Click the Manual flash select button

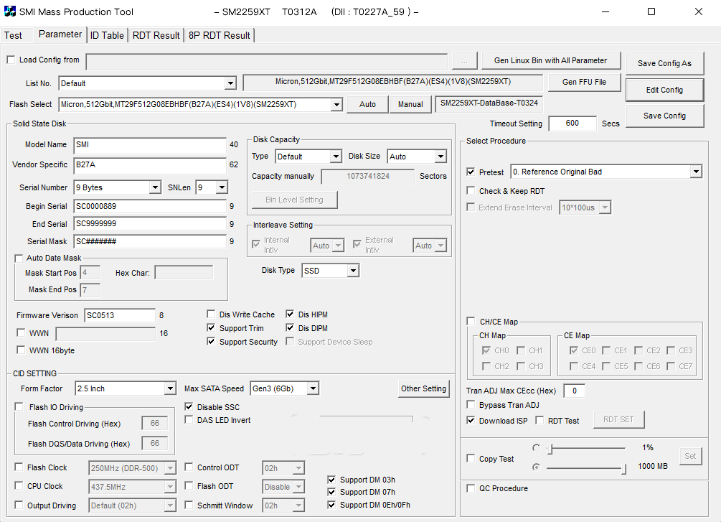pos(410,104)
